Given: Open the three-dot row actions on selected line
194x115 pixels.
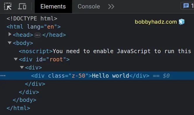Looking at the screenshot, I should [3, 76].
